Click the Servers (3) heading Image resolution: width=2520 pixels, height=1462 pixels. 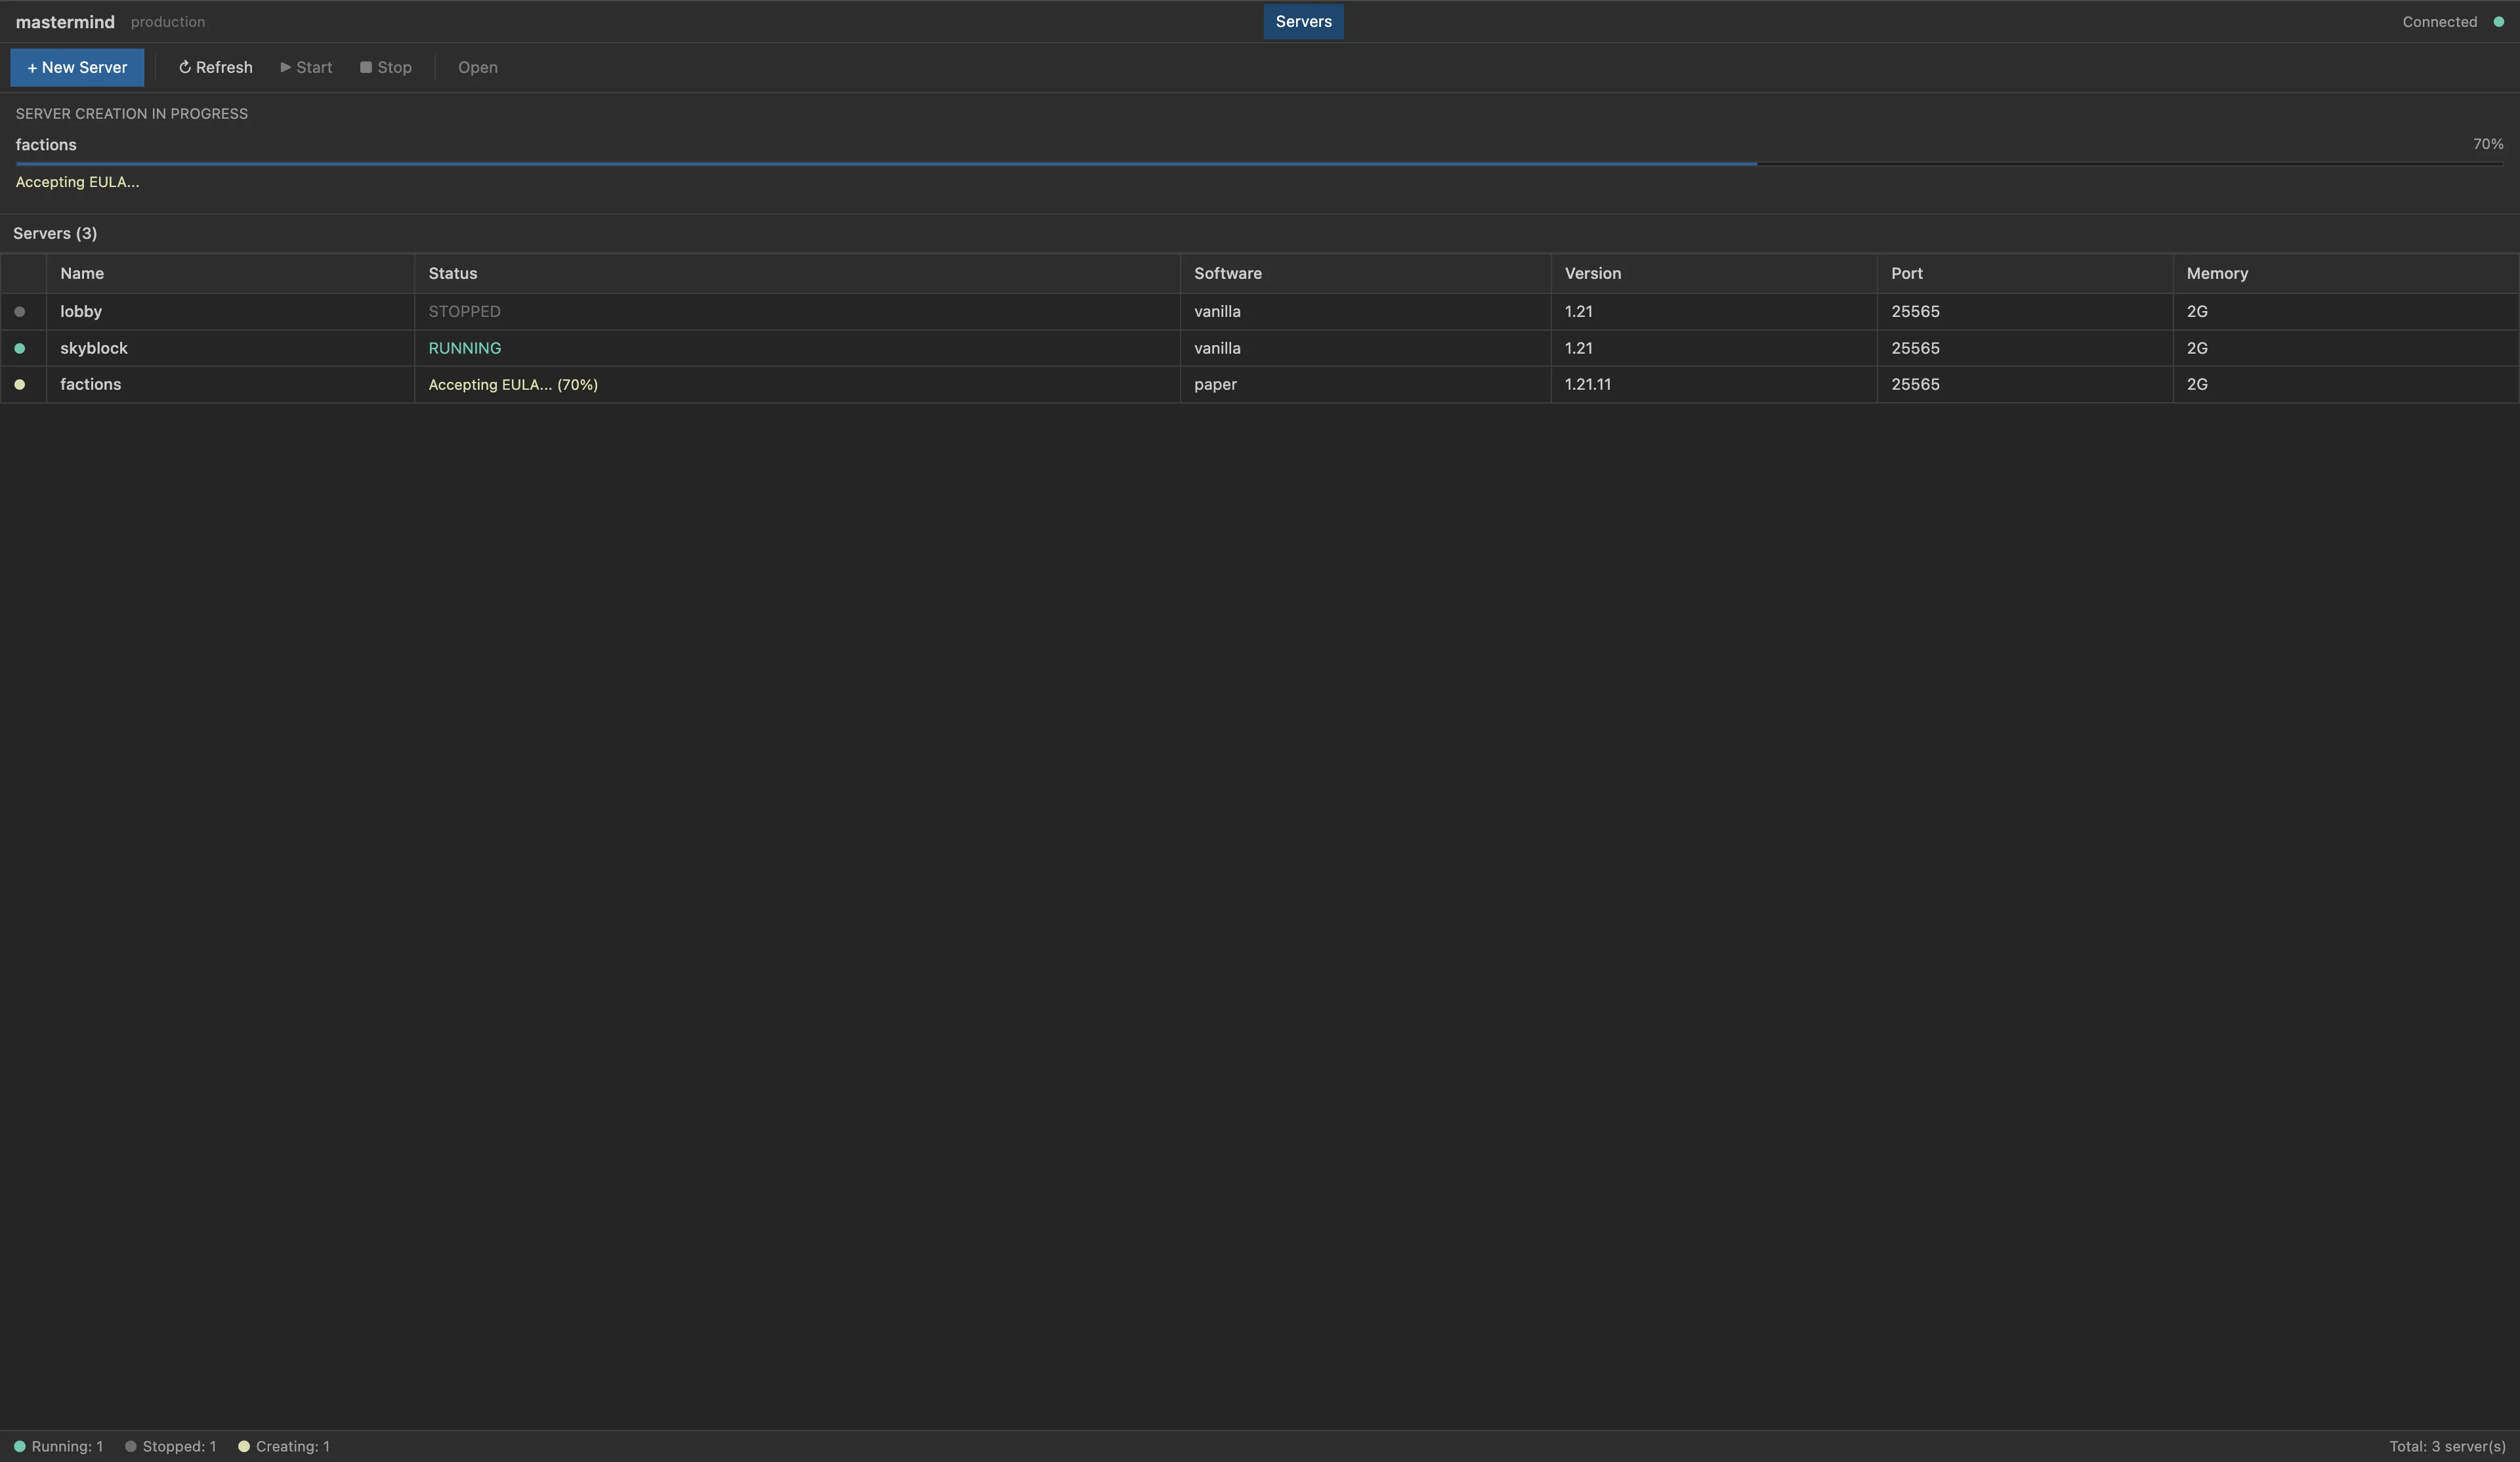tap(55, 233)
